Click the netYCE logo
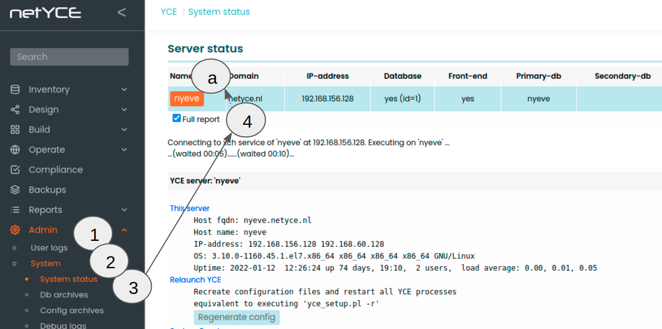This screenshot has height=329, width=662. (x=45, y=13)
